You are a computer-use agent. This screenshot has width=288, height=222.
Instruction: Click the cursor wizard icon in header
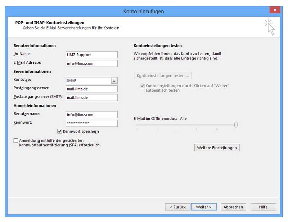pyautogui.click(x=269, y=27)
